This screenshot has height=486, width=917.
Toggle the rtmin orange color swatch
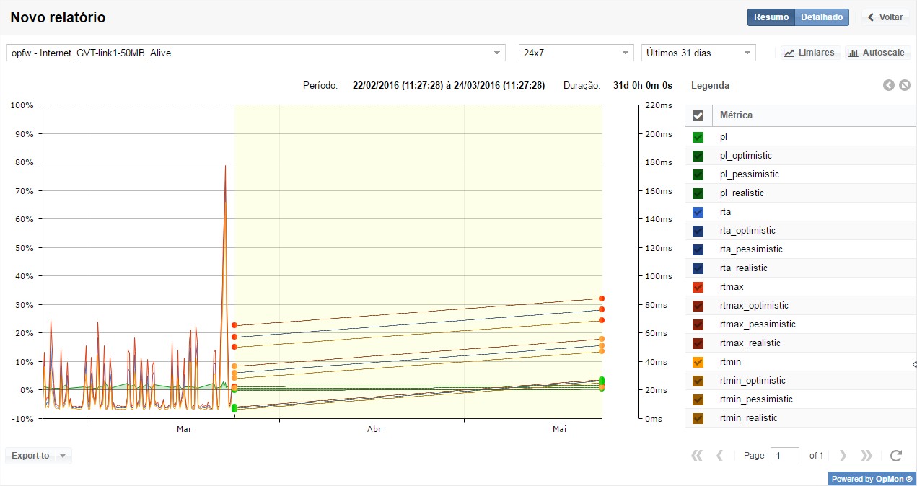698,362
